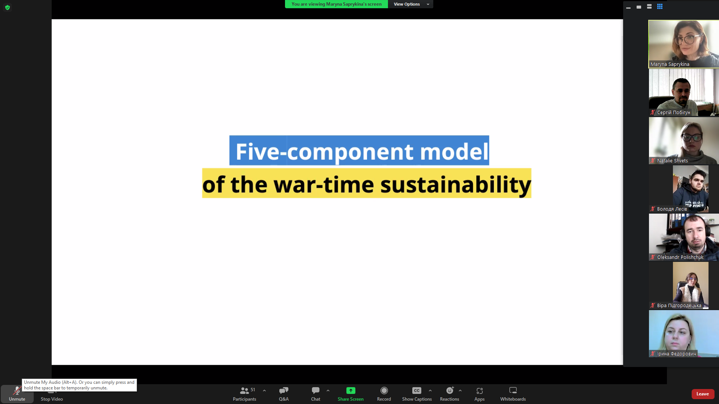Open Whiteboards
The image size is (719, 404).
pos(513,394)
